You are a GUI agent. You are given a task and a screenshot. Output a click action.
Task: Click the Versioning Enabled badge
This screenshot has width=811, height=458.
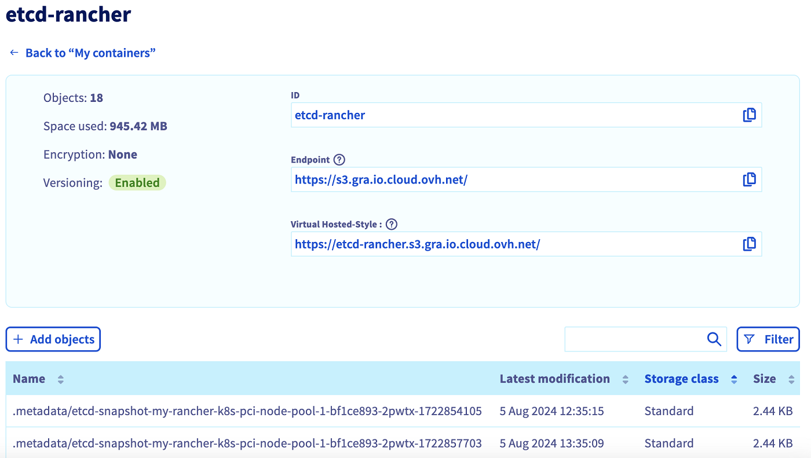click(137, 182)
